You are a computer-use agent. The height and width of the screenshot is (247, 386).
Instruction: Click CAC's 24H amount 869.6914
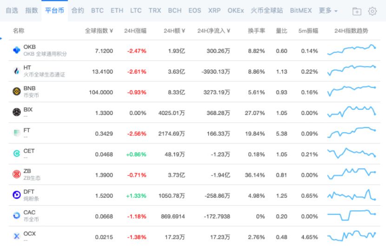(x=173, y=216)
